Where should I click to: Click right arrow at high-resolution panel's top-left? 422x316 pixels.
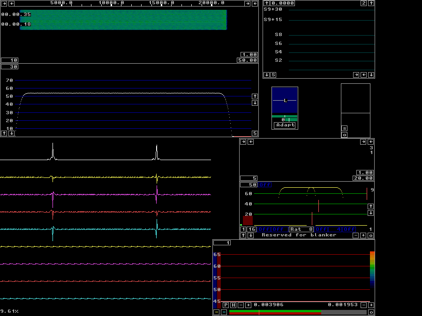(x=243, y=141)
